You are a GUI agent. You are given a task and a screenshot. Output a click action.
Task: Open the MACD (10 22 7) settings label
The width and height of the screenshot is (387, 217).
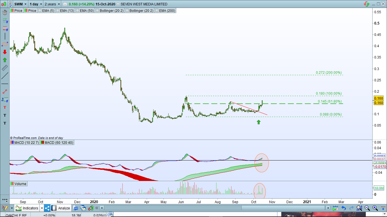(x=25, y=143)
